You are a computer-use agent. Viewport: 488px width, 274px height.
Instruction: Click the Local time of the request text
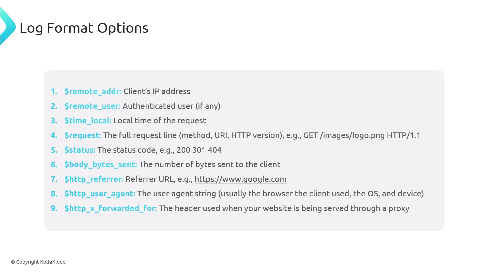160,121
